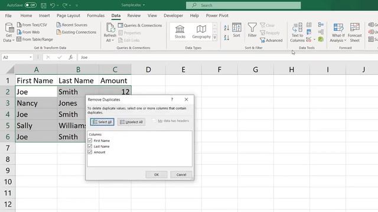Expand the Data Types gallery
Screen dimensions: 378x212
(214, 38)
